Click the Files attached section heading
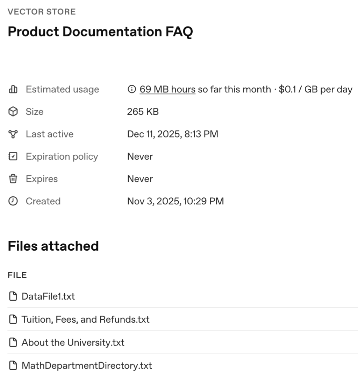This screenshot has width=358, height=378. point(53,246)
